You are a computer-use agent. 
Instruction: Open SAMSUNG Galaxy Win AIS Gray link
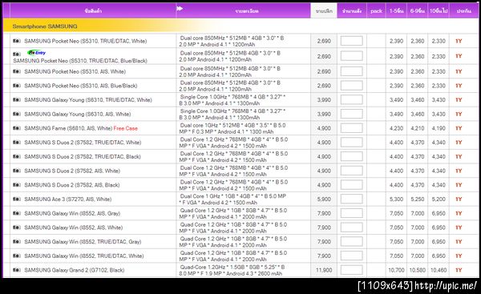click(72, 213)
